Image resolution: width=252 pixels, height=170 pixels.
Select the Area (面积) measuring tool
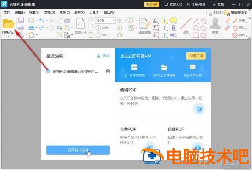coord(240,35)
